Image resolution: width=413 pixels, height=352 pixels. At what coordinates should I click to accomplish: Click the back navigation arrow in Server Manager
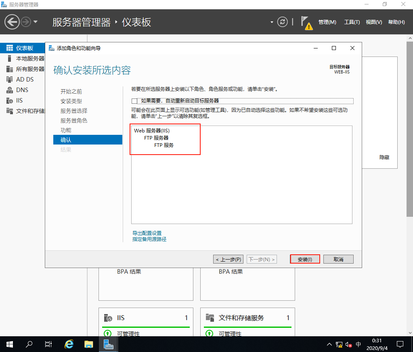pos(12,22)
